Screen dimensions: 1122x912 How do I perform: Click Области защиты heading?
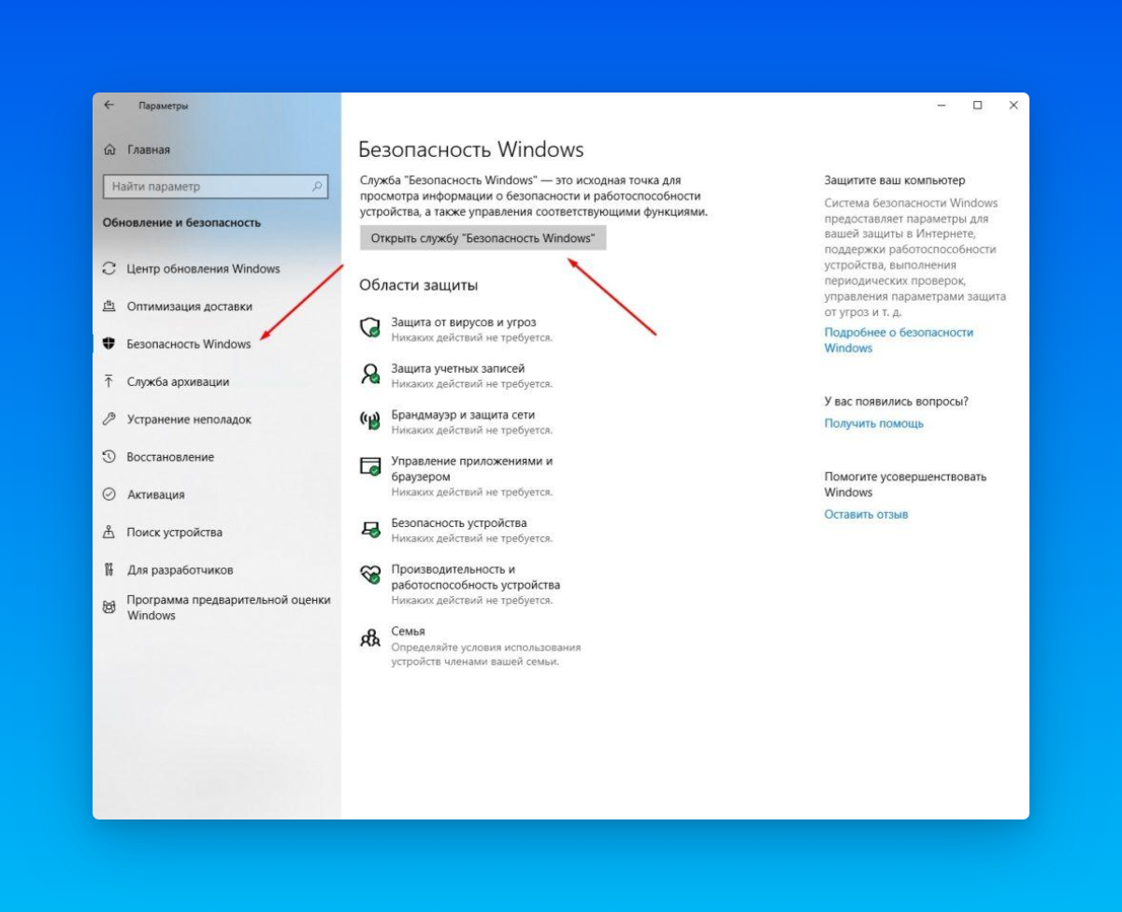click(418, 285)
